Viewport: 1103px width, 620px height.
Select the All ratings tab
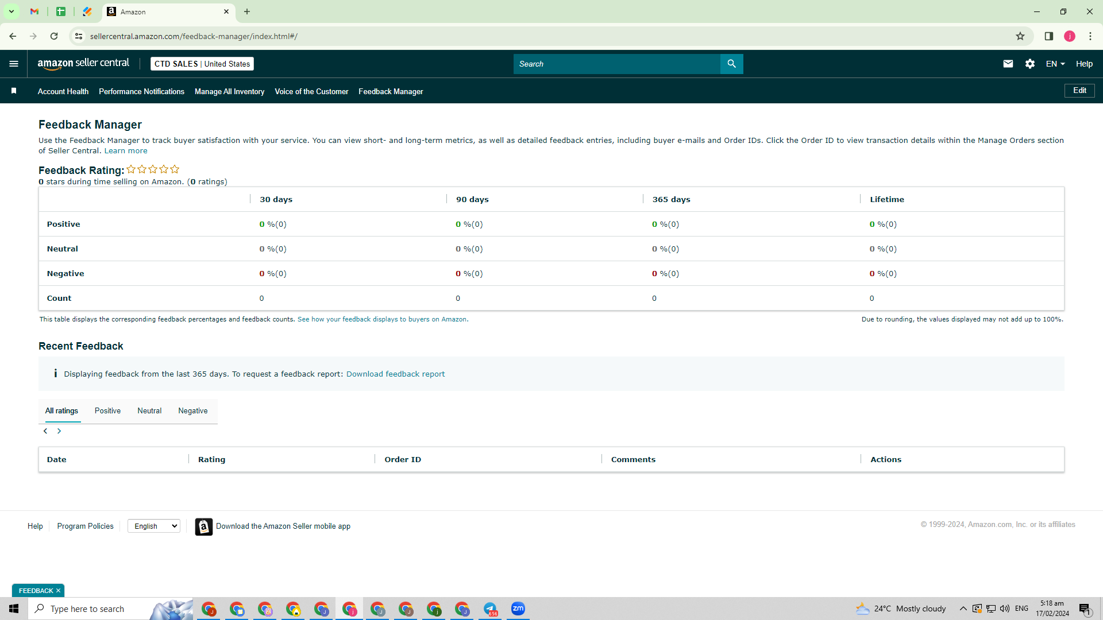(61, 411)
